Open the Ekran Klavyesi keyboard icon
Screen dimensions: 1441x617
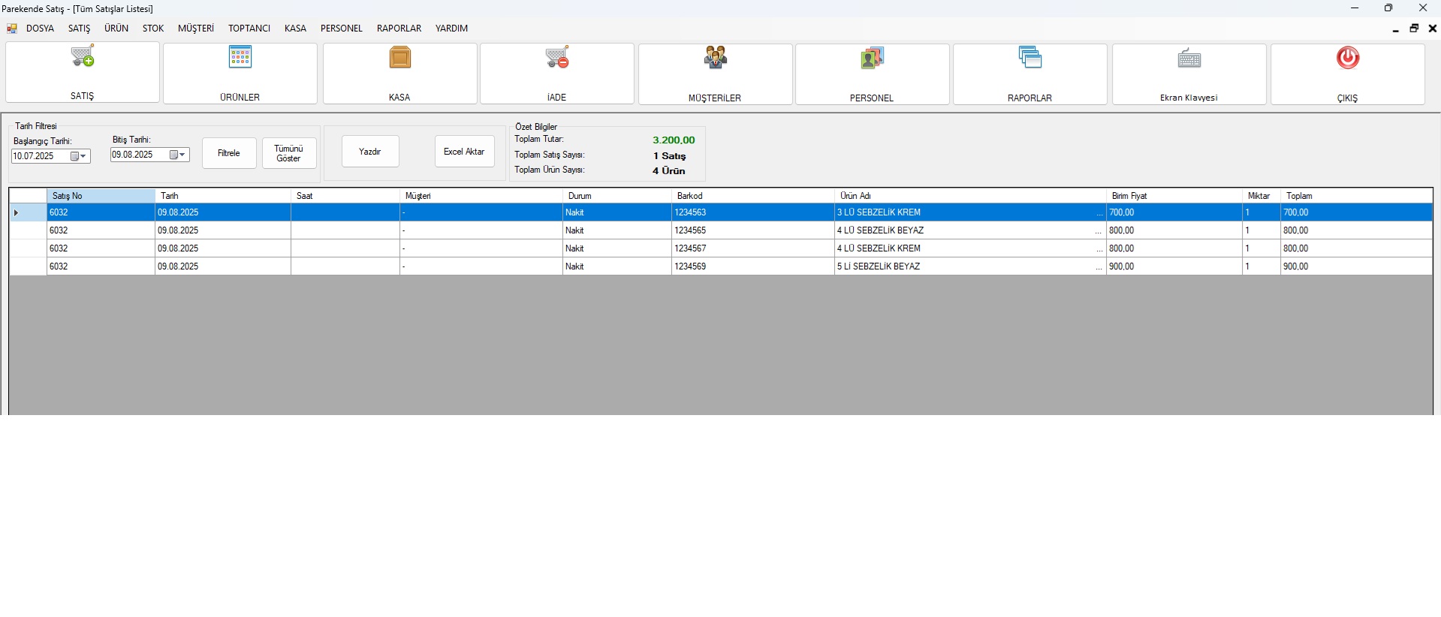(x=1189, y=59)
